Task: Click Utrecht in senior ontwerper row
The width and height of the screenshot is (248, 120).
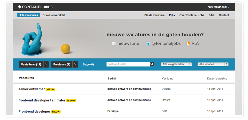Action: pos(166,89)
